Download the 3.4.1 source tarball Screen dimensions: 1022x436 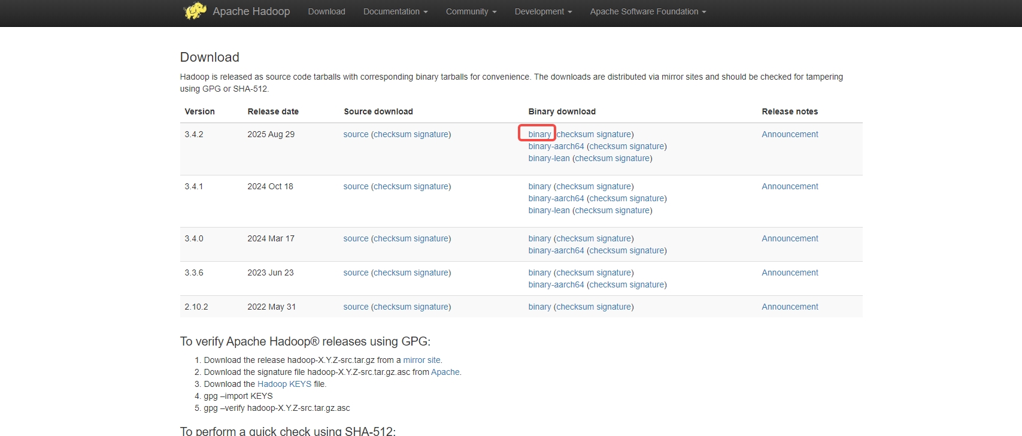356,186
